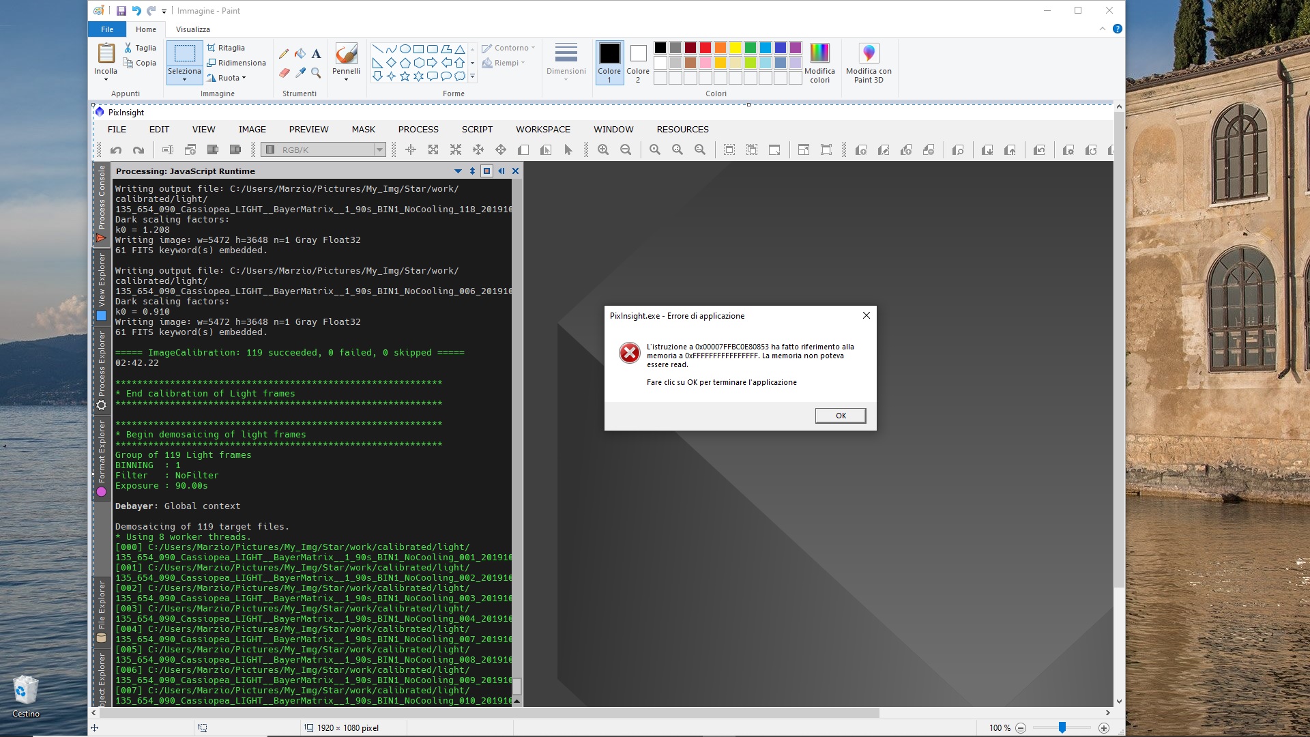This screenshot has height=737, width=1310.
Task: Select Colore 2 background color box
Action: click(x=638, y=62)
